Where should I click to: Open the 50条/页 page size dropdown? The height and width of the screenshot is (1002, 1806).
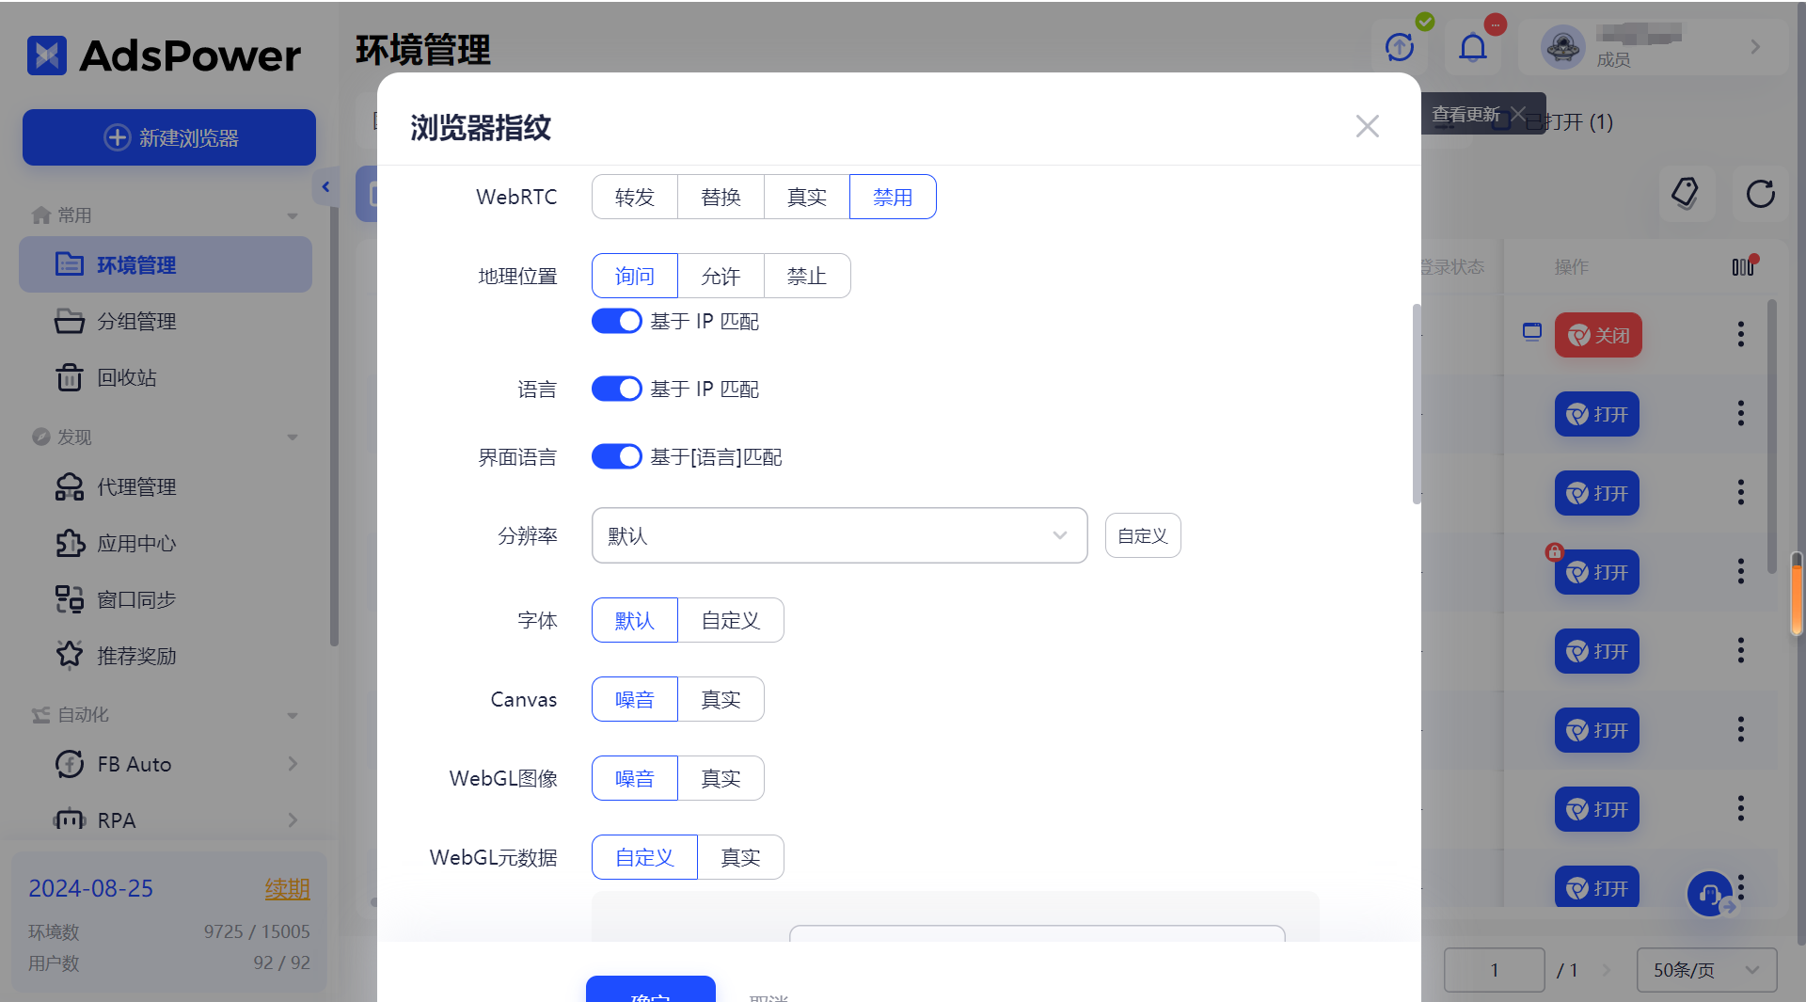point(1706,970)
